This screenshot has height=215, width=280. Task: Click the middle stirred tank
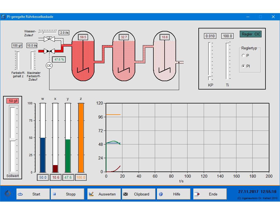(124, 56)
